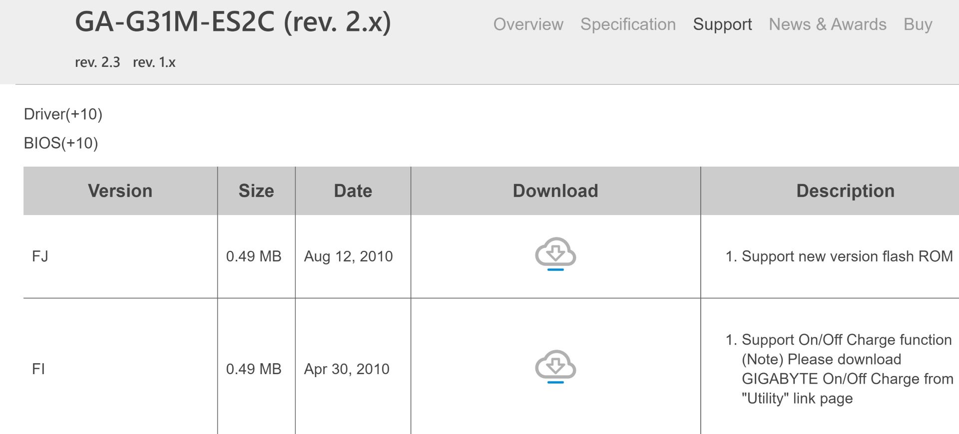Click the Version column header

pos(120,191)
